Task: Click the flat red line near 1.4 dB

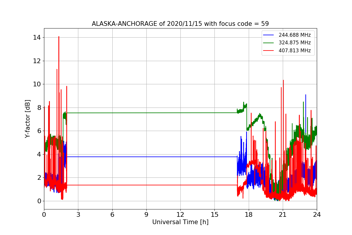Action: [x=152, y=185]
